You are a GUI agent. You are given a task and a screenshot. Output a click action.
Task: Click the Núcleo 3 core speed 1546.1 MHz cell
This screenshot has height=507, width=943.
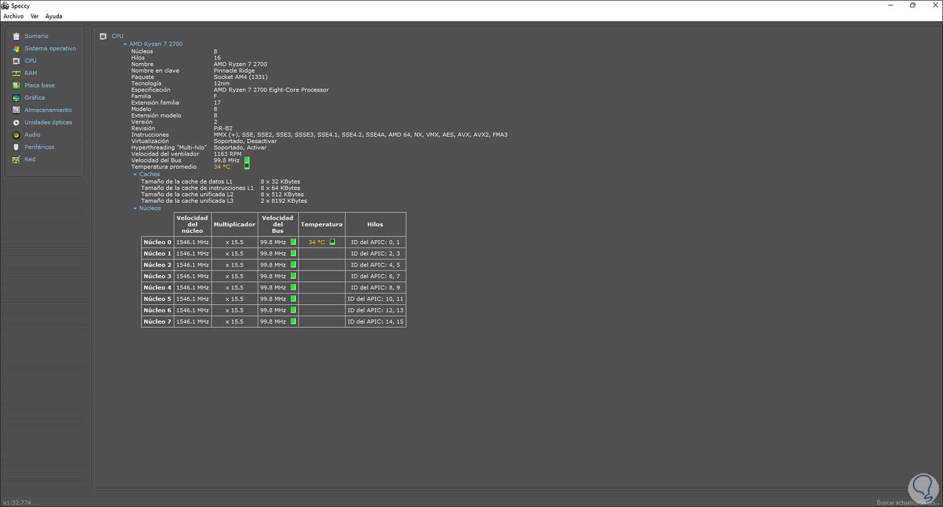coord(192,276)
